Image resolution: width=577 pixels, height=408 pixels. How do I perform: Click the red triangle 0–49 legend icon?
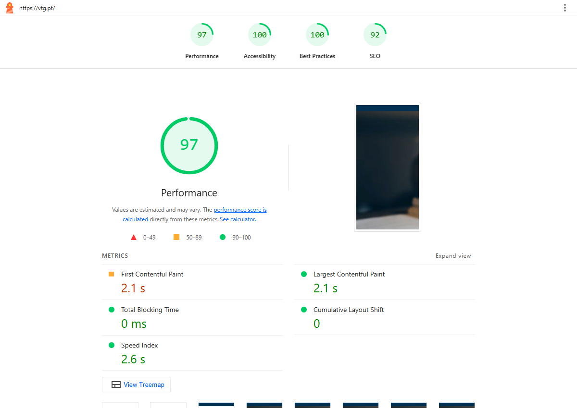[134, 237]
